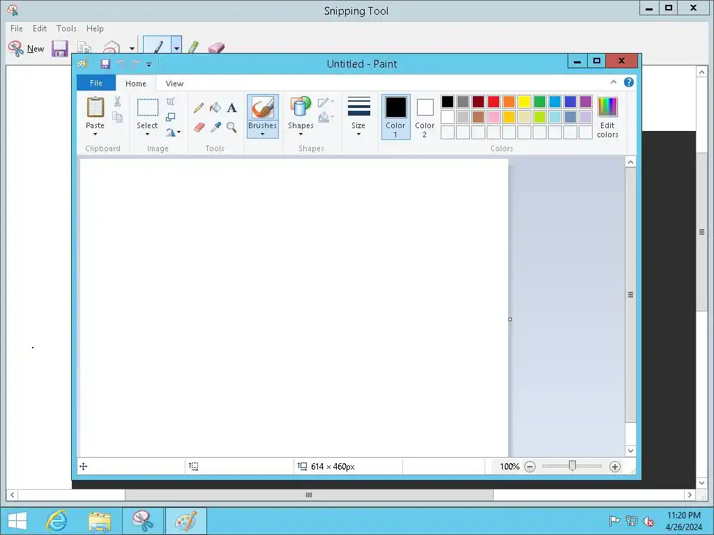Select the Eraser tool in Paint Tools group

pyautogui.click(x=199, y=127)
